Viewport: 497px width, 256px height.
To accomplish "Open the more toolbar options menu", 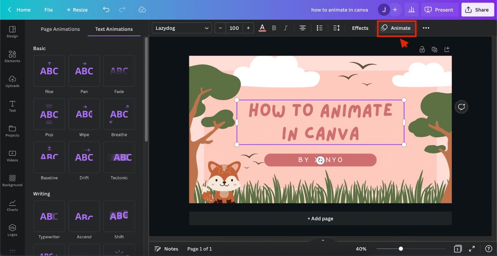I will [426, 28].
